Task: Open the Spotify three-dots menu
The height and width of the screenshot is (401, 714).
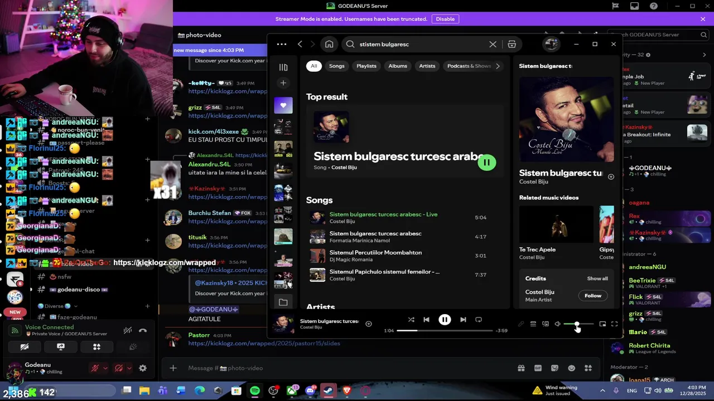Action: coord(282,44)
